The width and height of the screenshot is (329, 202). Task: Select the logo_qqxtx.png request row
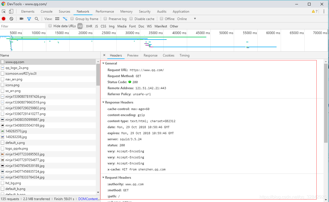[48, 148]
